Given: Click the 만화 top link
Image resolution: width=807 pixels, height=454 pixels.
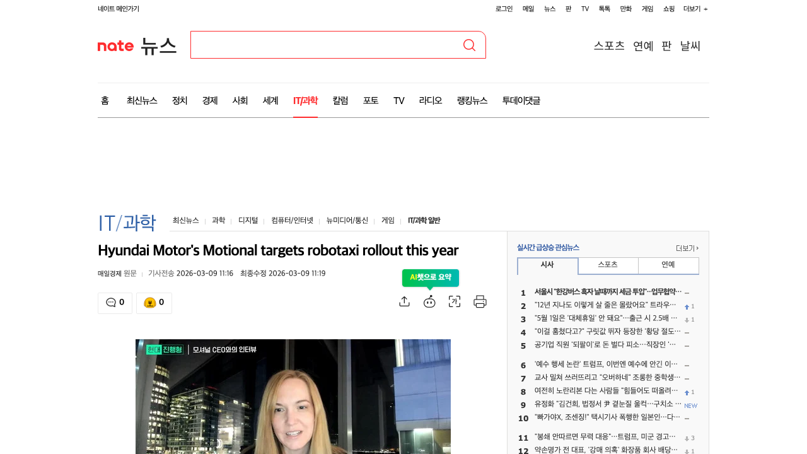Looking at the screenshot, I should (x=626, y=9).
